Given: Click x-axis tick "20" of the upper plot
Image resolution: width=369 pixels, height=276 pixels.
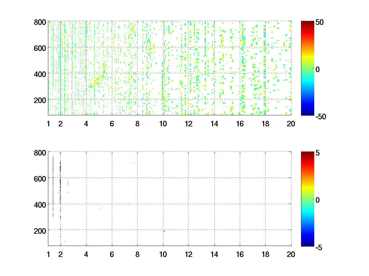Looking at the screenshot, I should (x=291, y=124).
